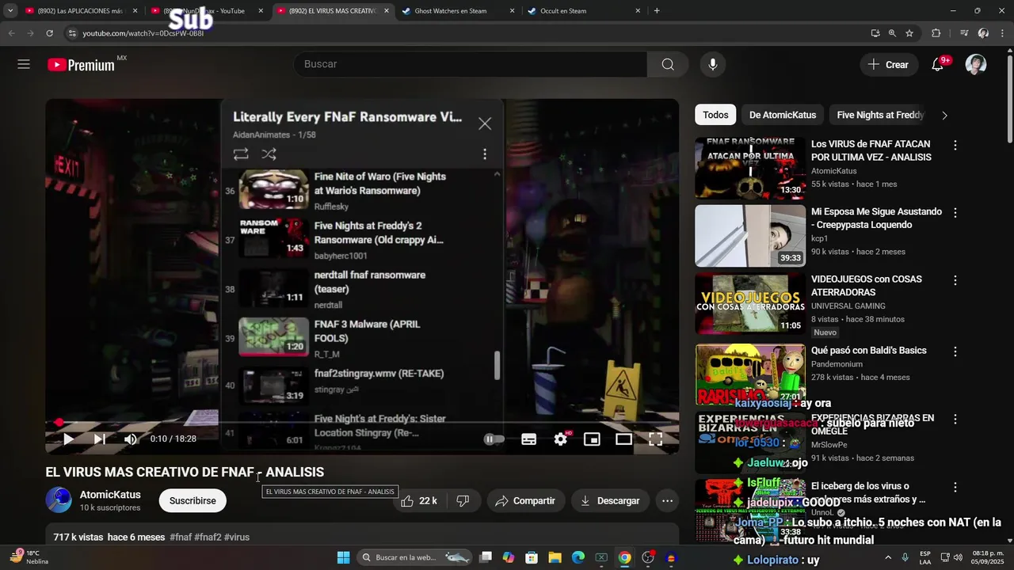Toggle playlist shuffle icon

tap(269, 154)
